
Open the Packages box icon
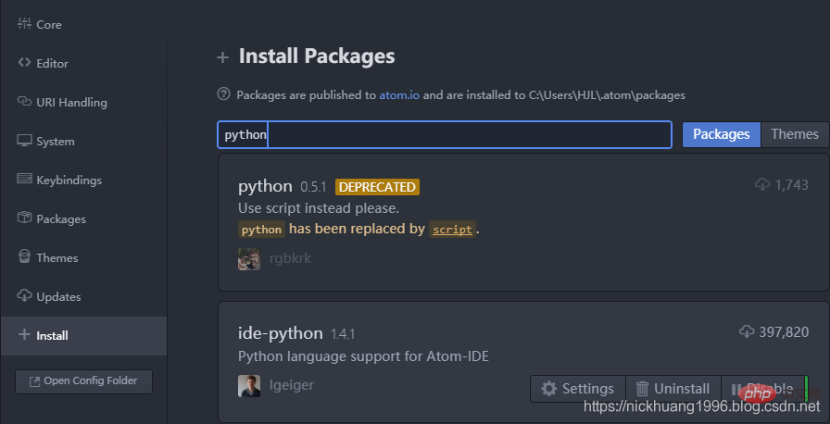(24, 218)
